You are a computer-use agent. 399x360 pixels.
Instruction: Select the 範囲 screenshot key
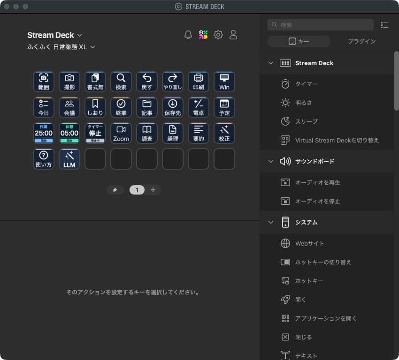point(44,82)
